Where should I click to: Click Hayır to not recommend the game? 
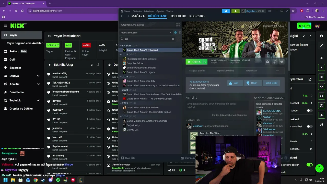[x=253, y=83]
